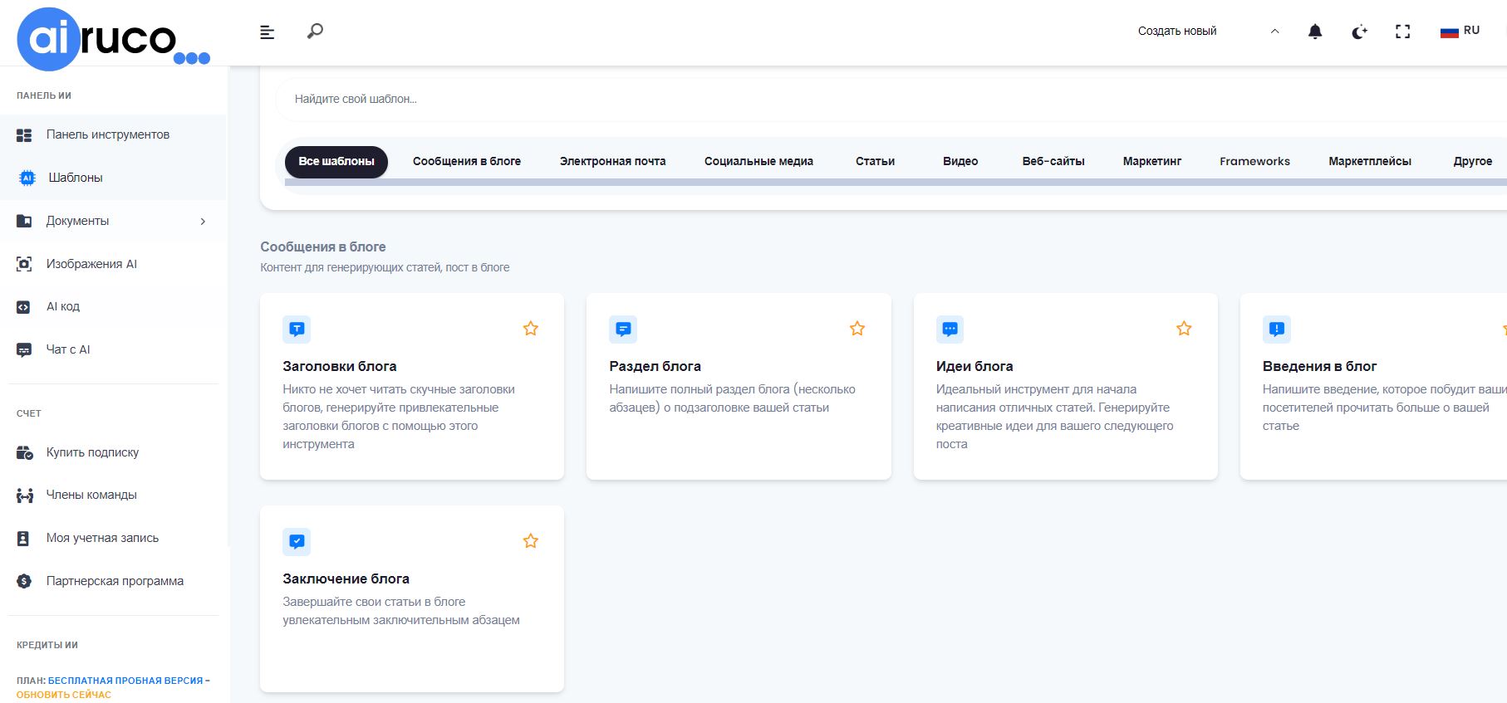Click the Раздел блога message icon
The width and height of the screenshot is (1507, 703).
[x=623, y=330]
